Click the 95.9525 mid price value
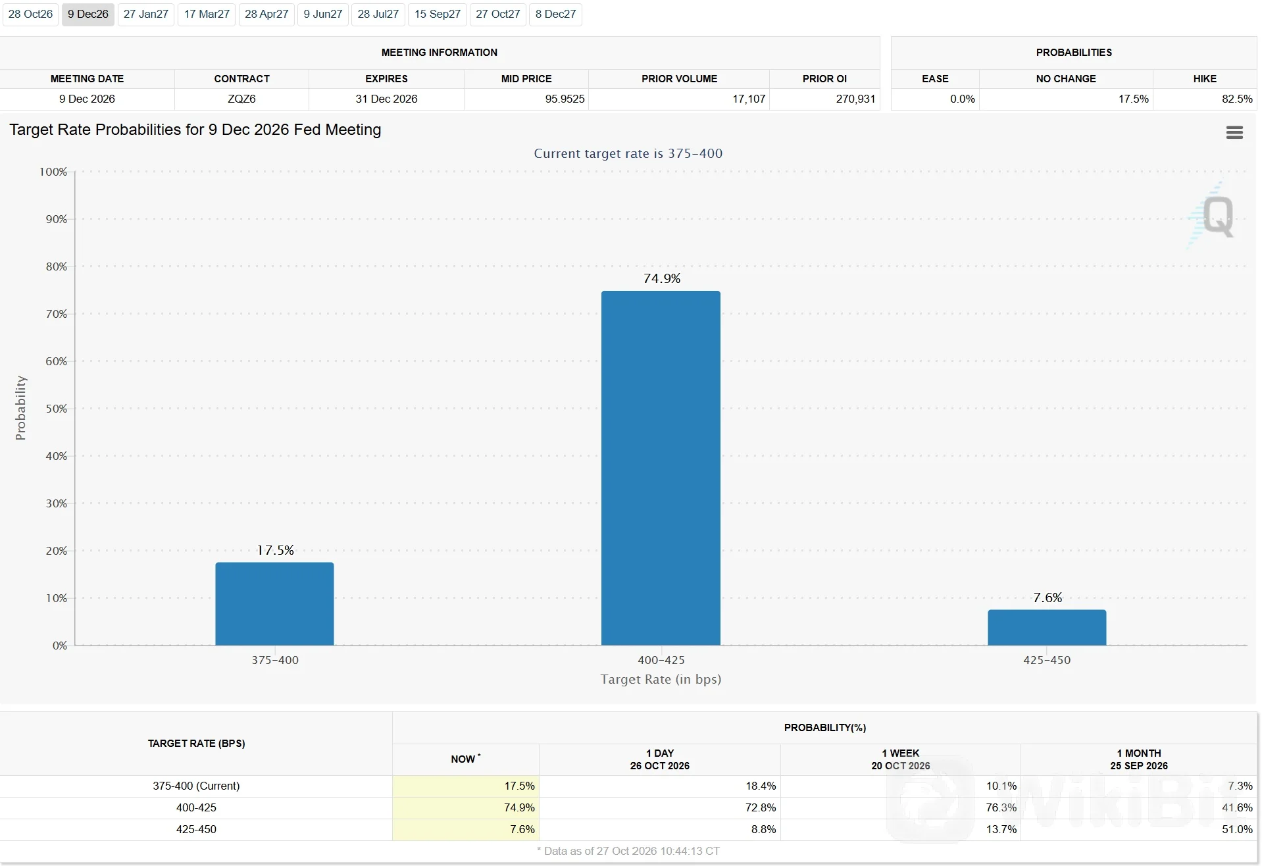This screenshot has height=866, width=1262. [x=565, y=99]
